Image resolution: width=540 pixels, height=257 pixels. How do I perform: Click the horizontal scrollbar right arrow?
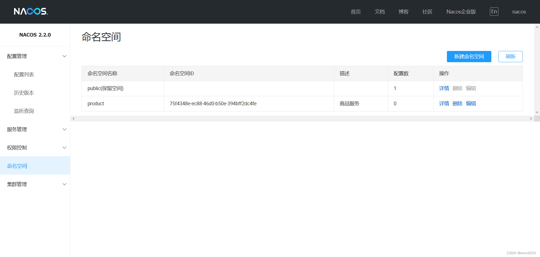pos(531,119)
